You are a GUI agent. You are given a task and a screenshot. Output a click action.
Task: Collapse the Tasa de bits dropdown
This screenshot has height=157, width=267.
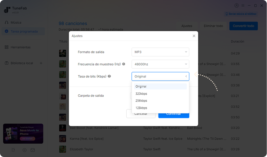160,76
